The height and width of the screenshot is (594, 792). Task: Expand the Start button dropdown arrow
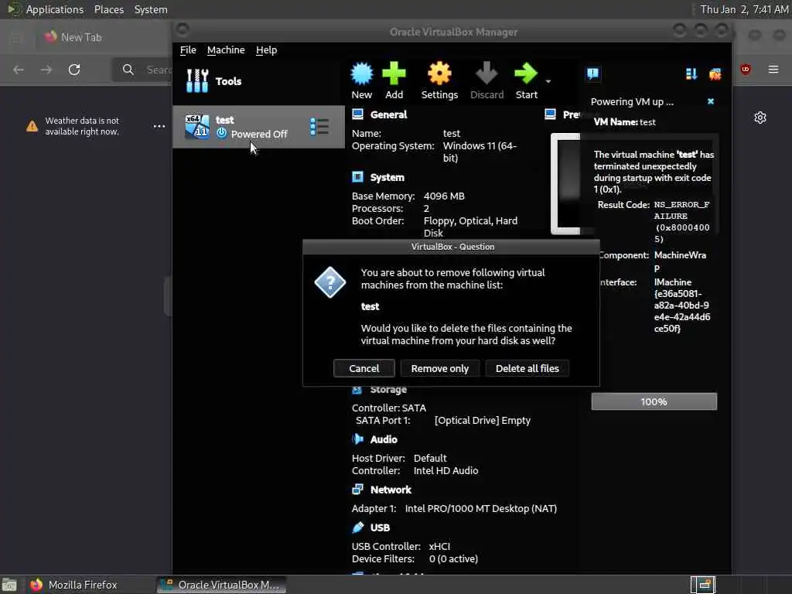click(x=548, y=81)
